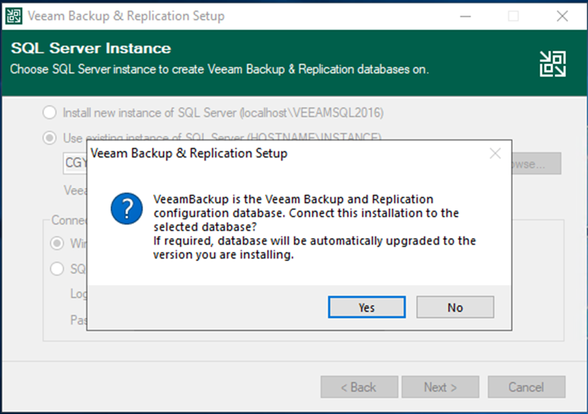Screen dimensions: 588x414
Task: Proceed with the Next button
Action: click(x=440, y=387)
